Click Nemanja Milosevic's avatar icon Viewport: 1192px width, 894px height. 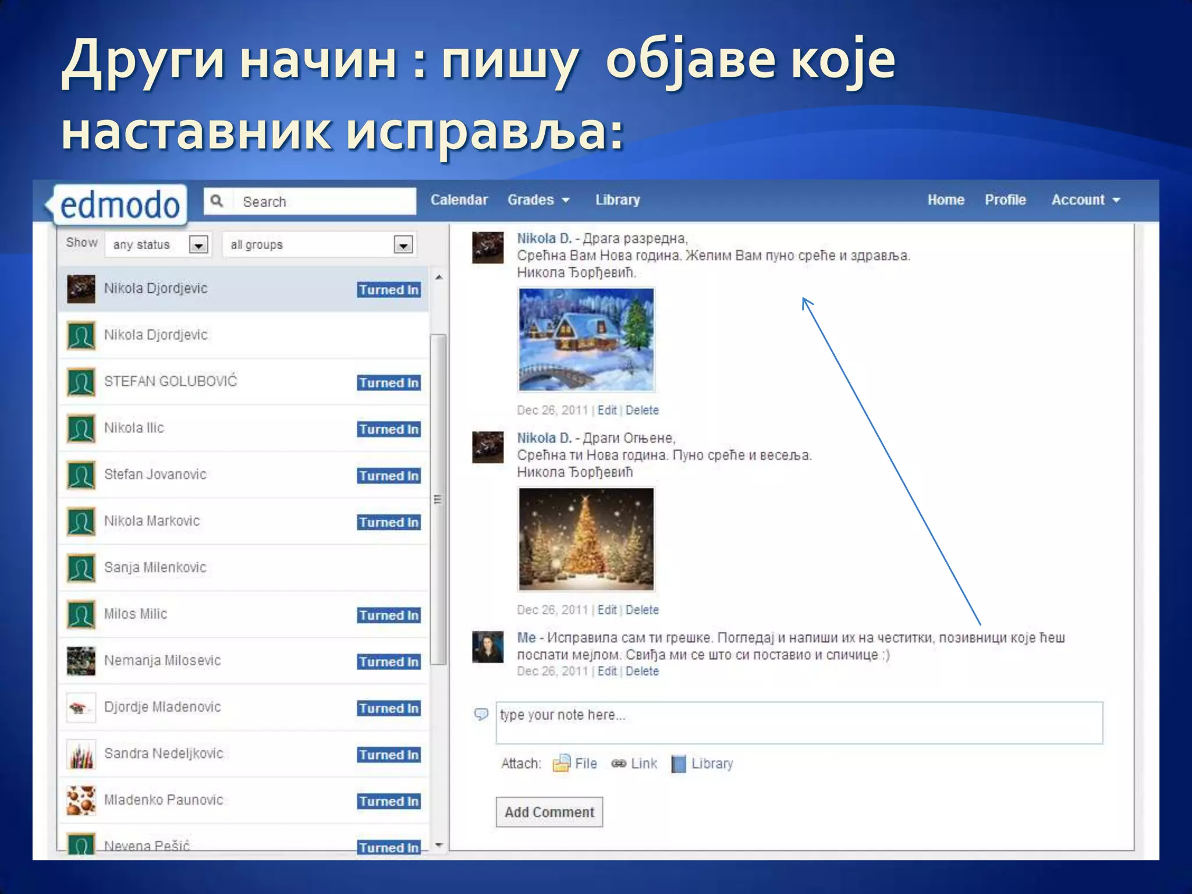click(x=81, y=661)
